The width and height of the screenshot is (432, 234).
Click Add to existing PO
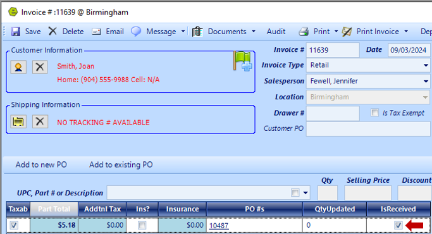[x=121, y=165]
